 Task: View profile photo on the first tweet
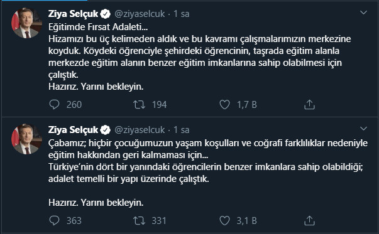(26, 23)
